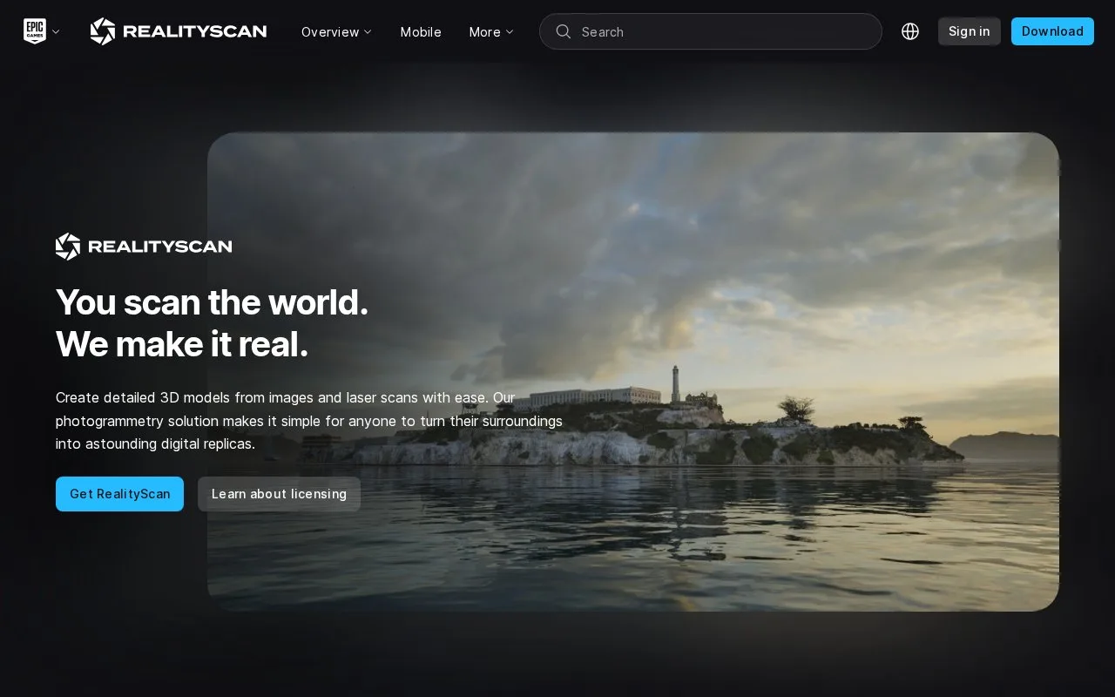Click the Alcatraz island hero image
Screen dimensions: 1115x697
[633, 372]
